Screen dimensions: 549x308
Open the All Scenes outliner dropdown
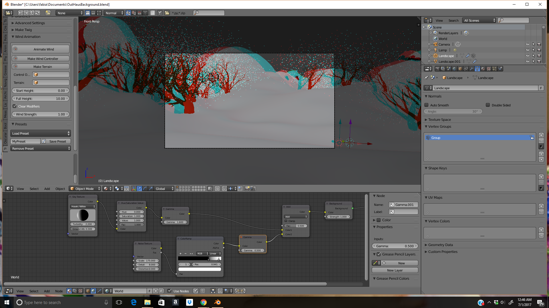coord(479,20)
